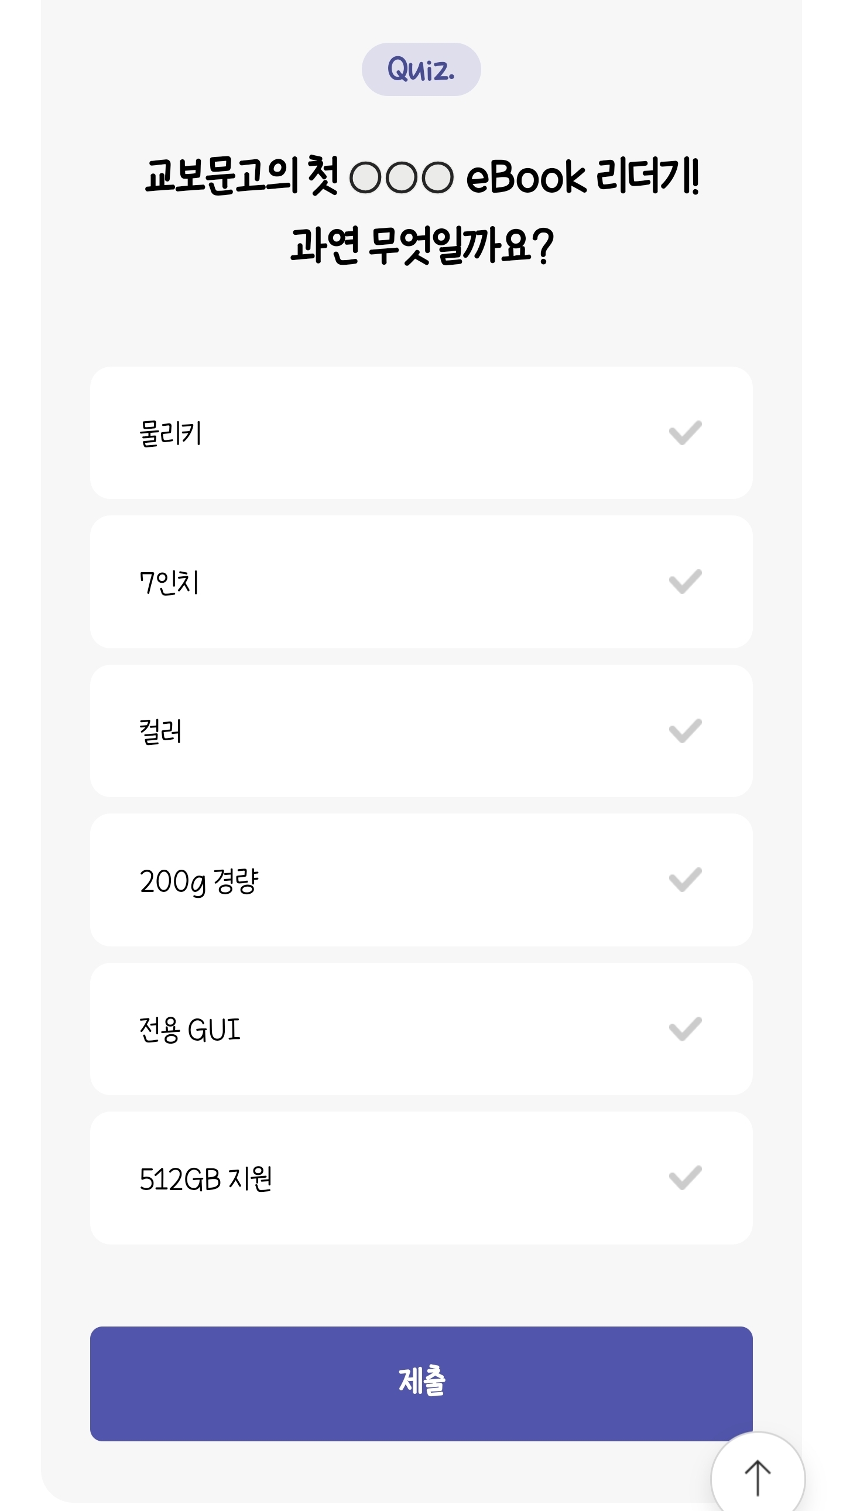Select the 물리키 answer label
This screenshot has height=1511, width=843.
coord(170,434)
